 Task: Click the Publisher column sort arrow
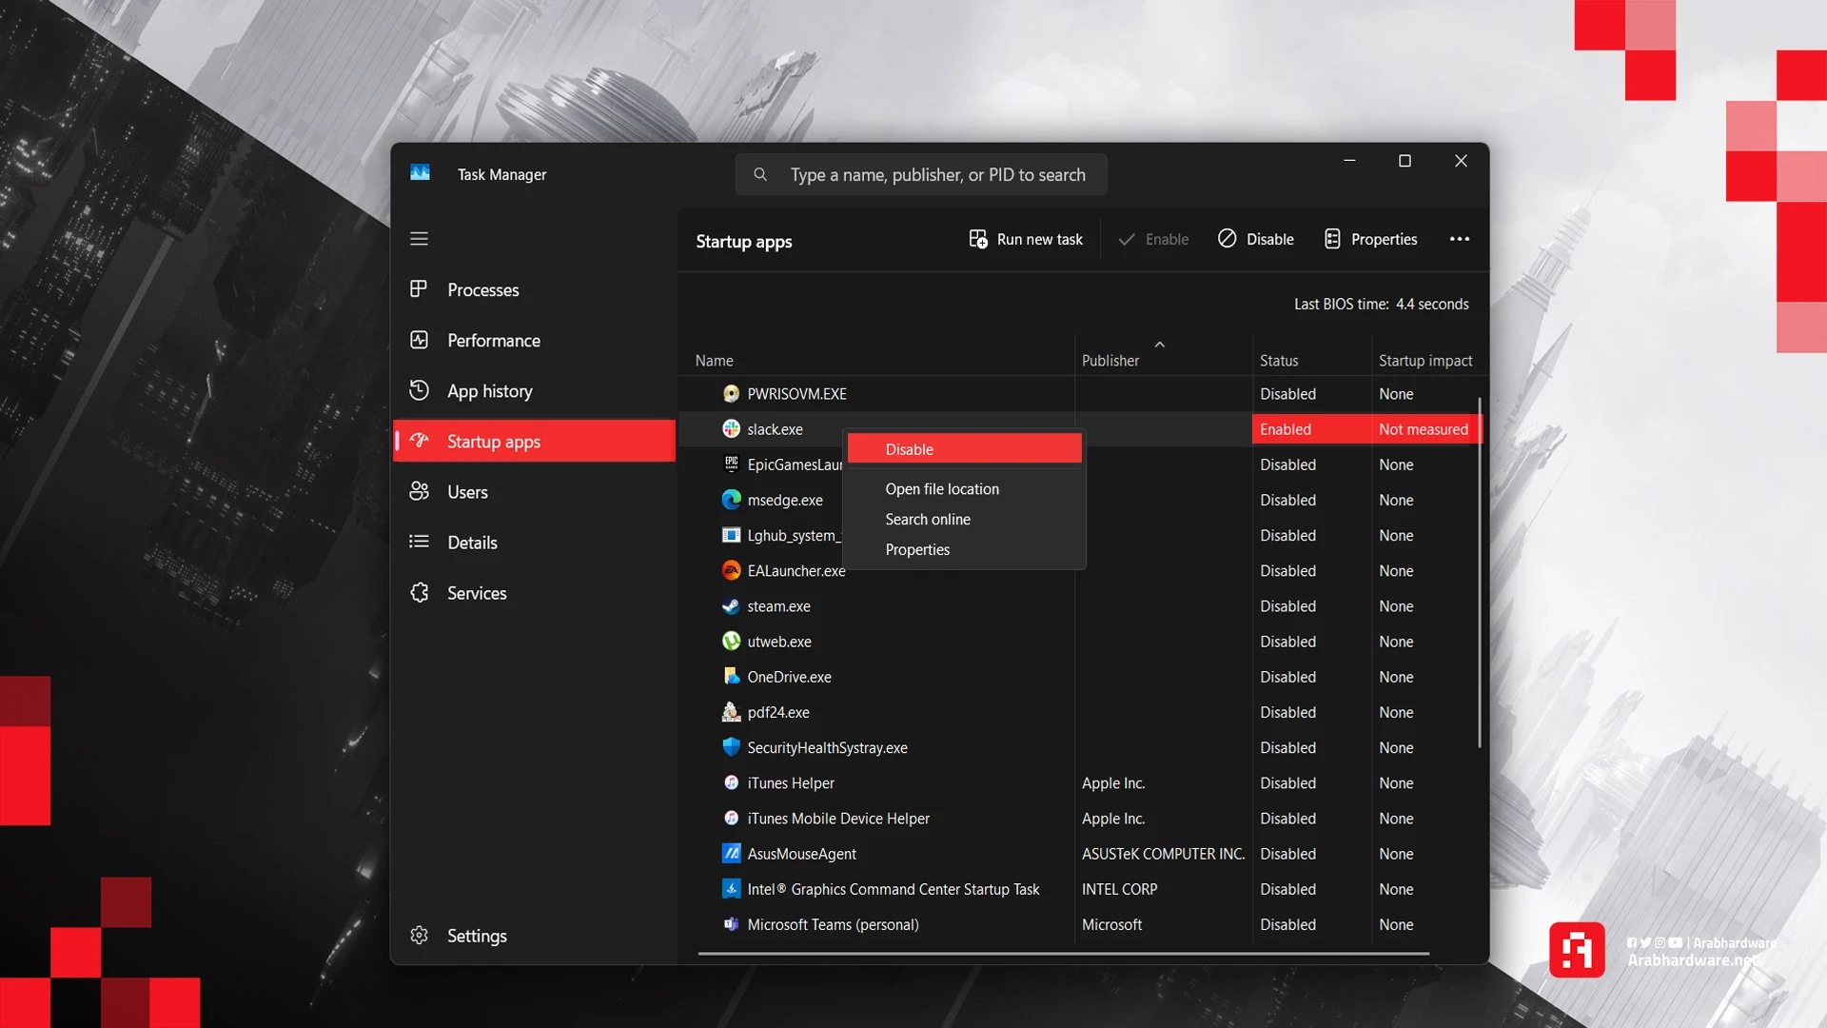click(x=1159, y=345)
